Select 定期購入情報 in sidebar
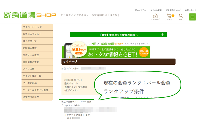The height and width of the screenshot is (133, 200). [37, 48]
